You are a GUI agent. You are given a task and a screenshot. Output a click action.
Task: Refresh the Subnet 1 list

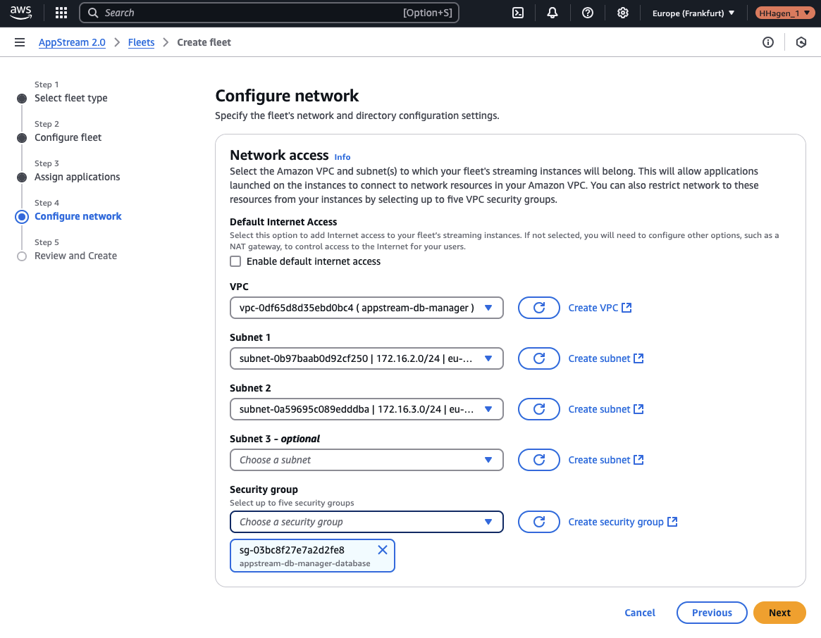click(x=538, y=358)
